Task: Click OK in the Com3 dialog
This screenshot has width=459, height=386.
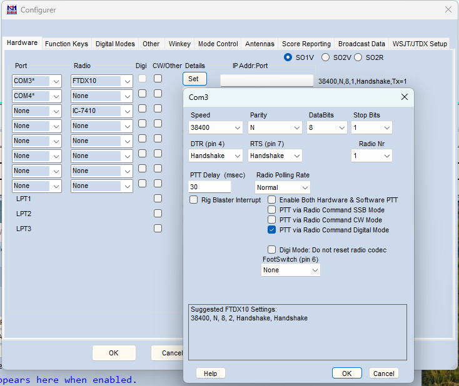Action: (x=346, y=373)
